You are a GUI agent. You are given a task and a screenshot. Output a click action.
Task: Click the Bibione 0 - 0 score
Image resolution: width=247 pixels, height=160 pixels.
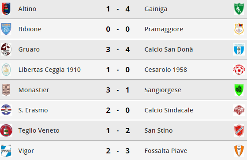118,29
